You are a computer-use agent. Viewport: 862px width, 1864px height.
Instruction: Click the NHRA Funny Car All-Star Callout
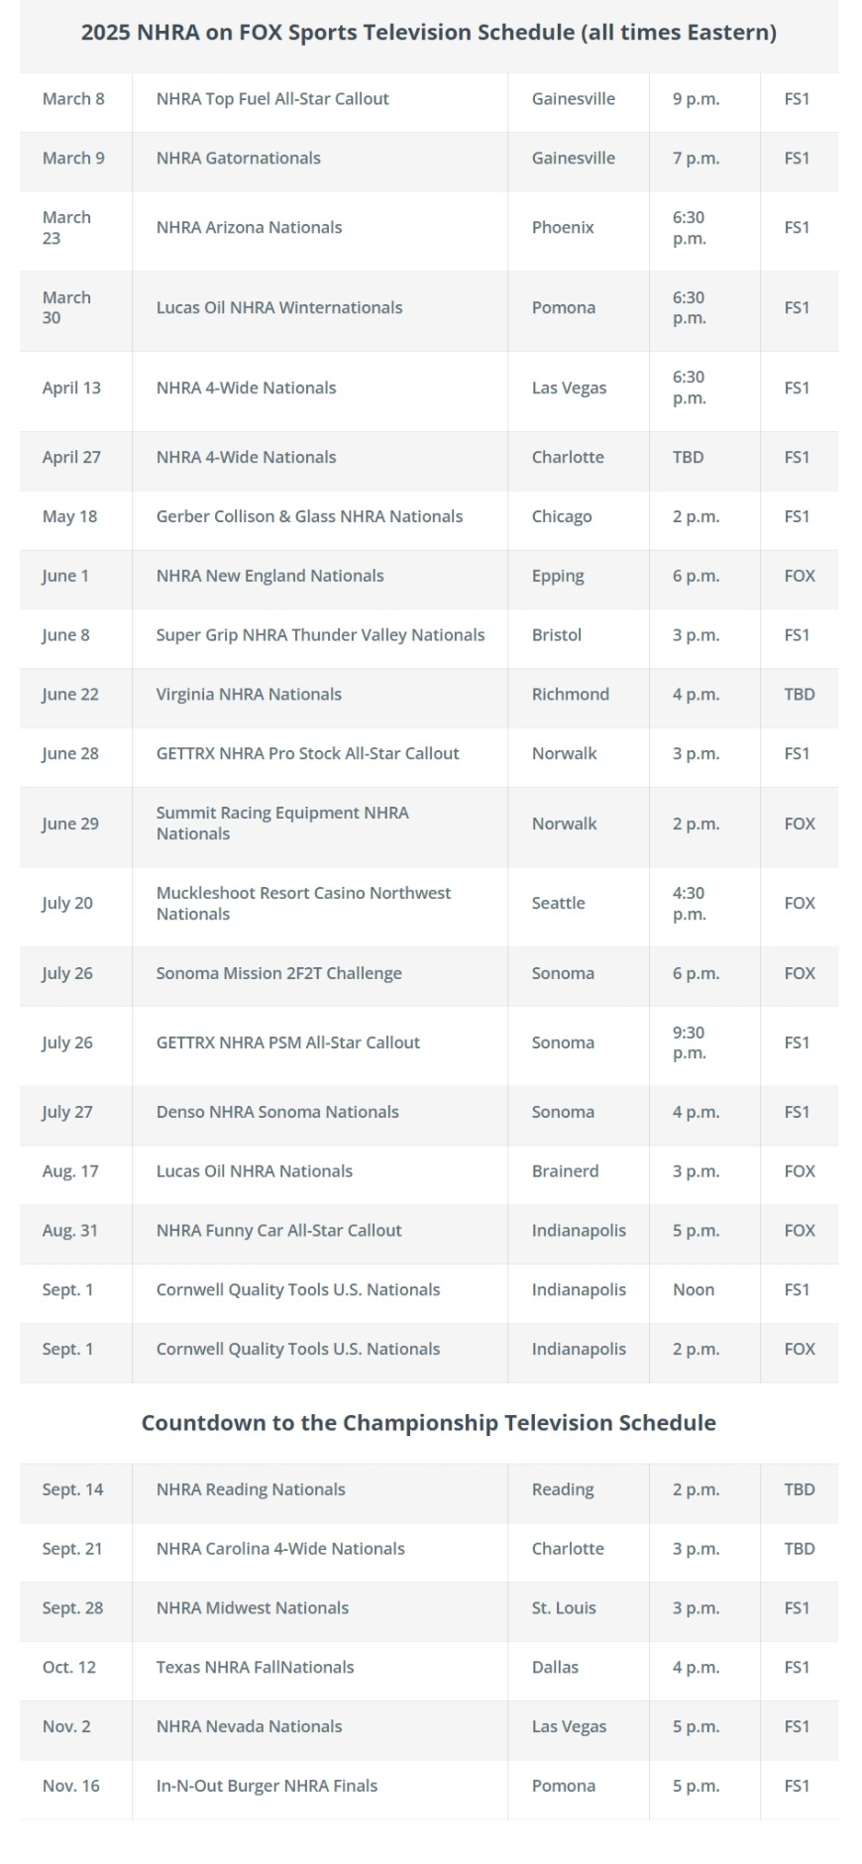278,1231
